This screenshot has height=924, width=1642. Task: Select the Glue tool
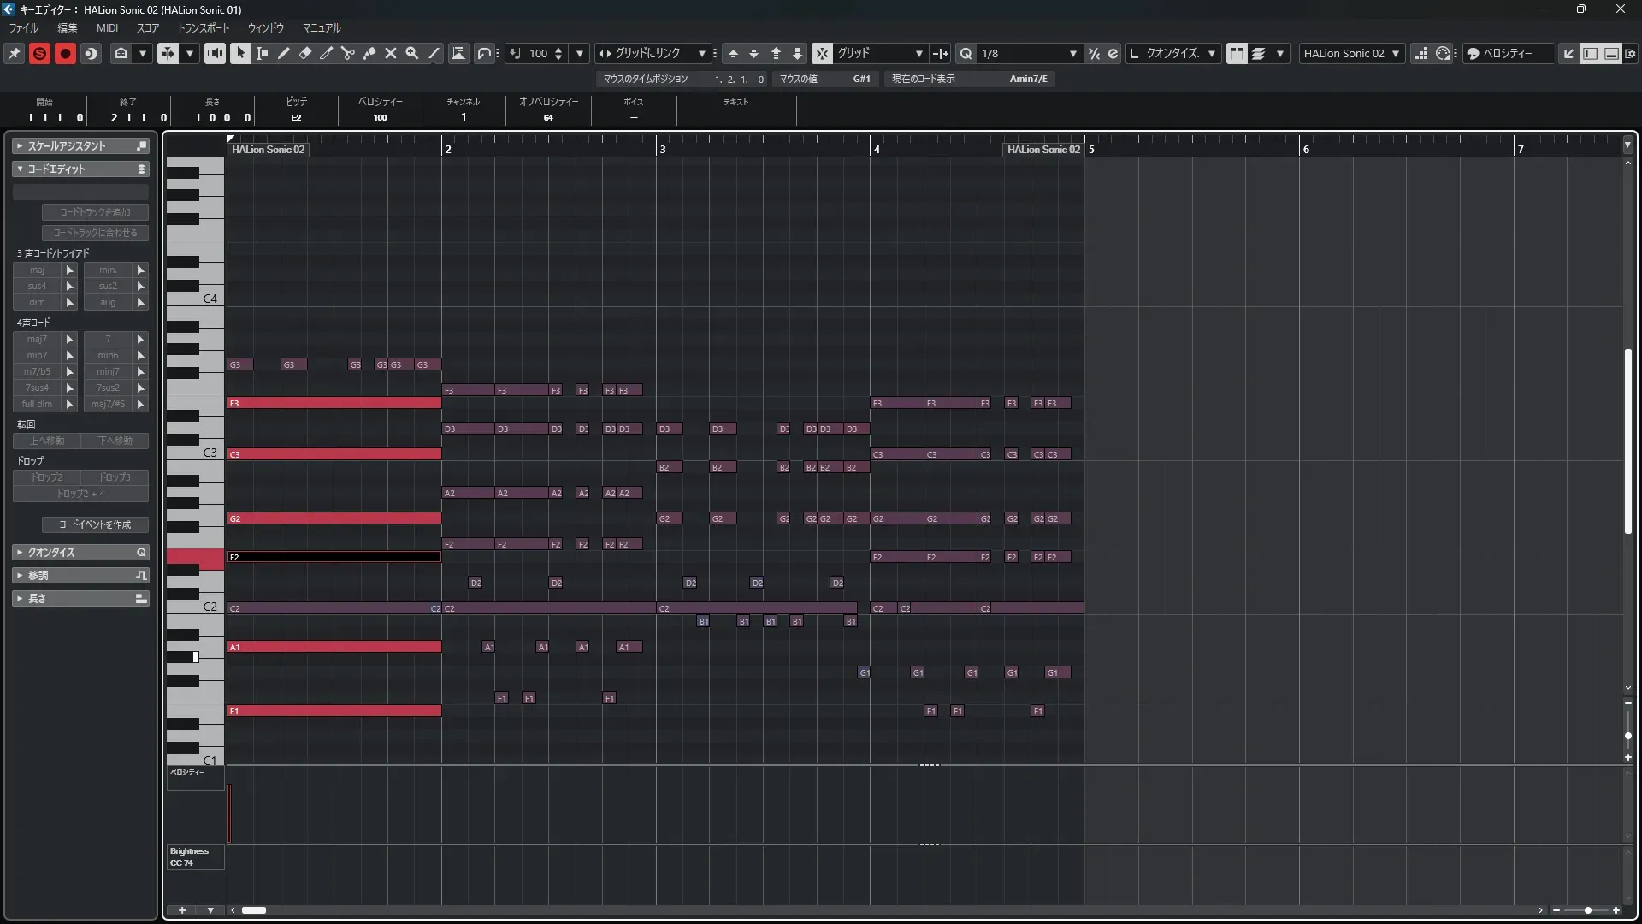click(369, 53)
